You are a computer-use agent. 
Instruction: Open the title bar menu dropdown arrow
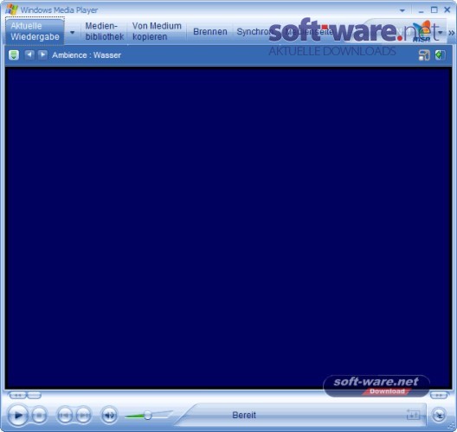pos(402,10)
